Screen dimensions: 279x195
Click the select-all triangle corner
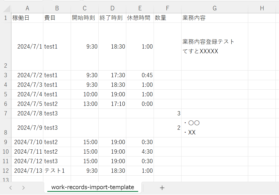pos(7,8)
